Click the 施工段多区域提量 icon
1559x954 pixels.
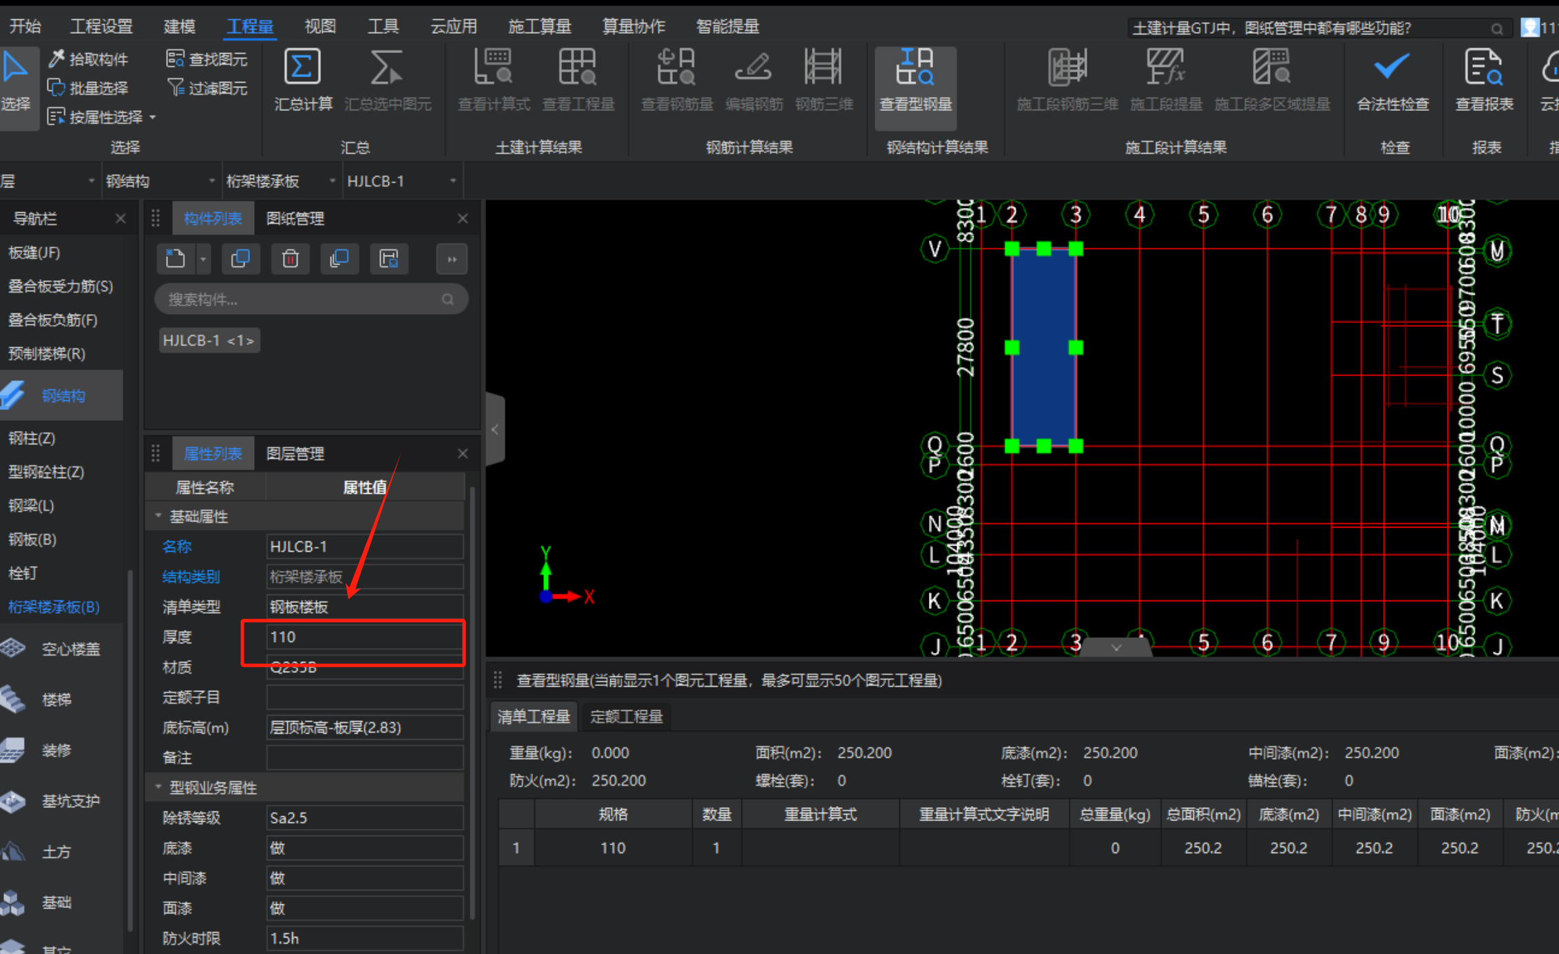pyautogui.click(x=1271, y=67)
